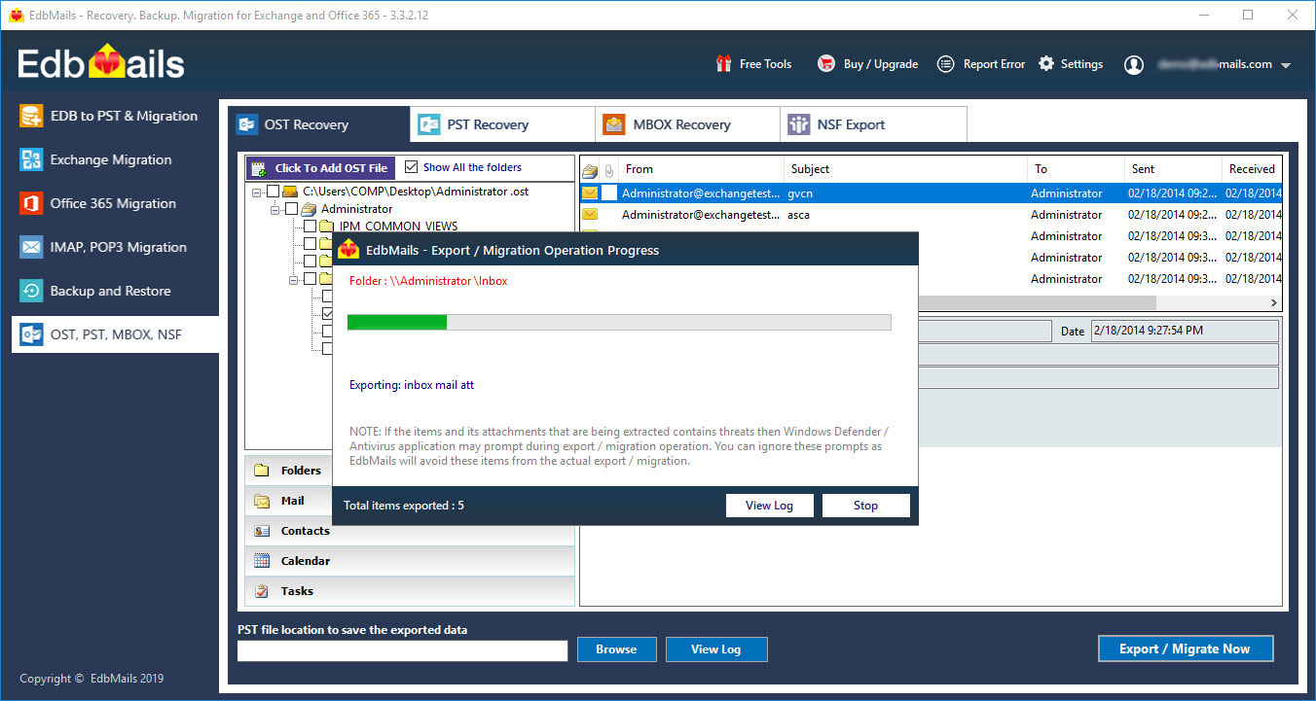Click View Log in the progress dialog
The height and width of the screenshot is (701, 1316).
pyautogui.click(x=769, y=506)
